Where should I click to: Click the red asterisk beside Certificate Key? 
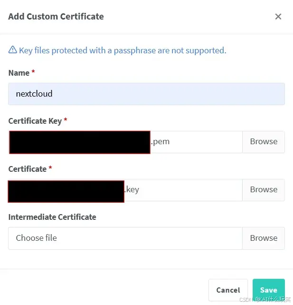tap(66, 119)
